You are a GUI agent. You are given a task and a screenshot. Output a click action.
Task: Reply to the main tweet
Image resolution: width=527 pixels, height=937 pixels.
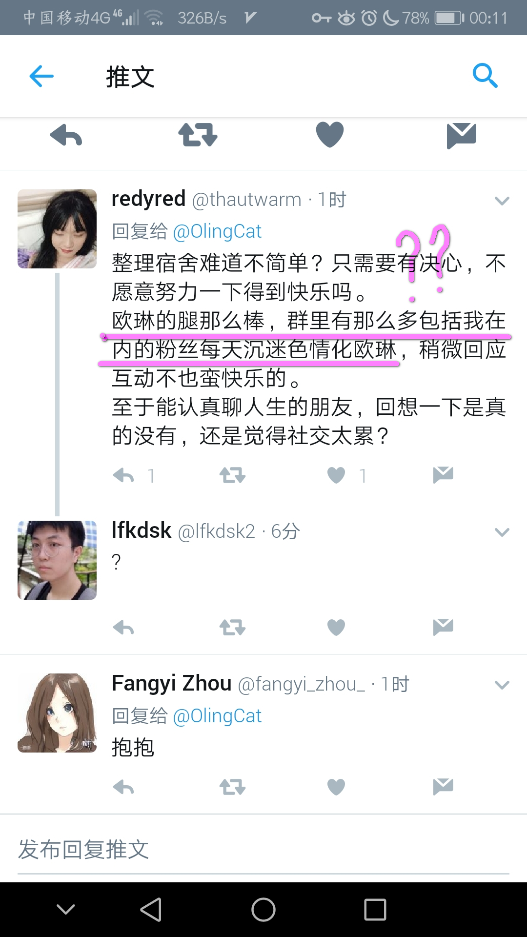(x=66, y=135)
